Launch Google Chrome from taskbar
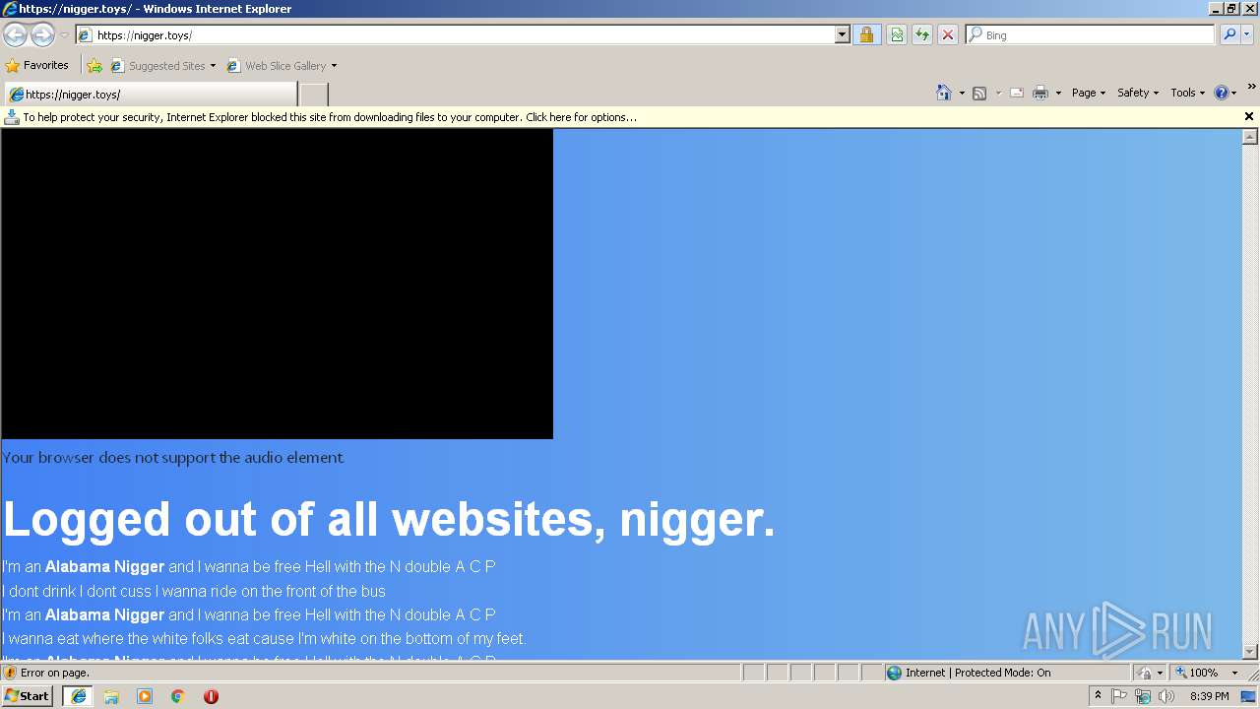The image size is (1260, 709). 178,696
